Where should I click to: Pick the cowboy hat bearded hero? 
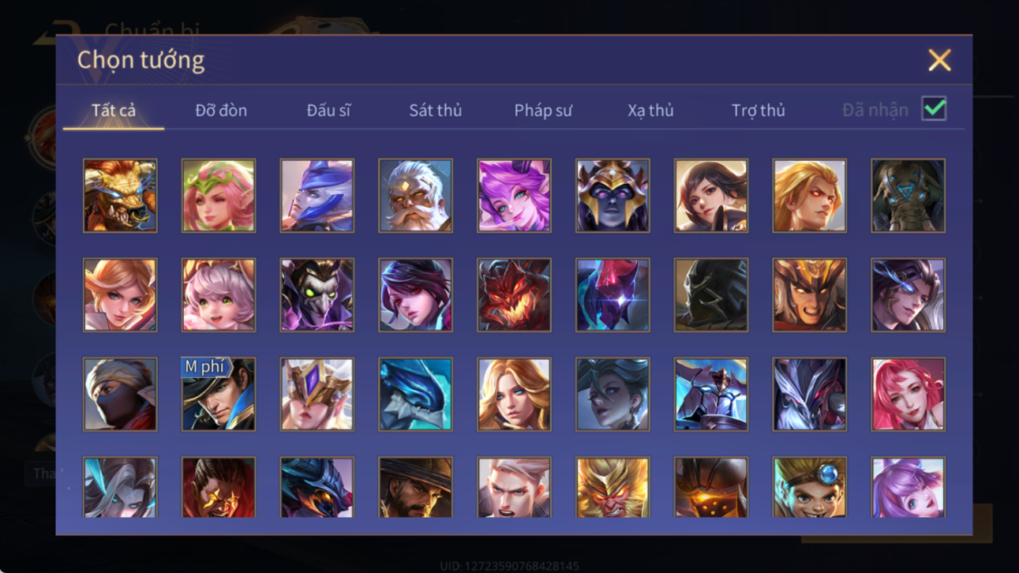pyautogui.click(x=415, y=488)
